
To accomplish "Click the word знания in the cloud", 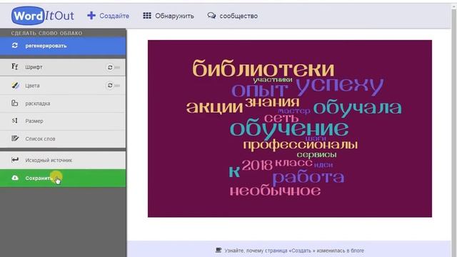I will pos(272,102).
